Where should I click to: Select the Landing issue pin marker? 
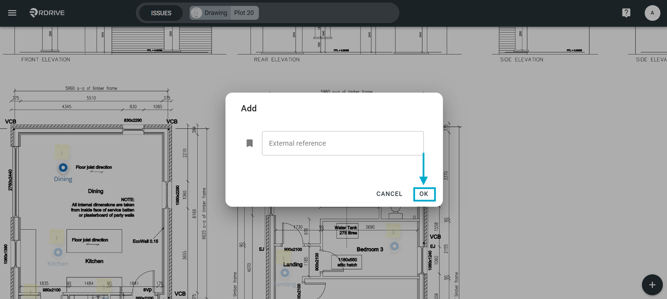click(285, 273)
